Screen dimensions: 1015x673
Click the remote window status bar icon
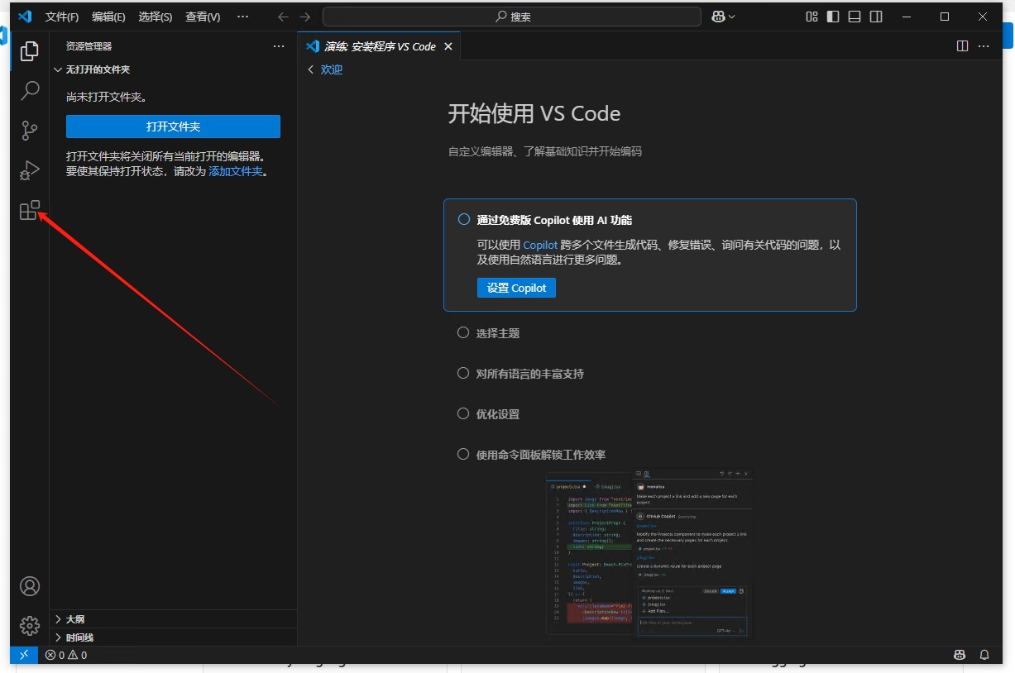(24, 655)
